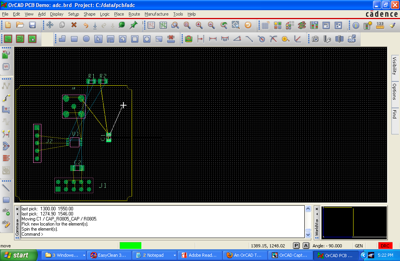The image size is (400, 261).
Task: Click the Move tool icon
Action: pyautogui.click(x=50, y=25)
